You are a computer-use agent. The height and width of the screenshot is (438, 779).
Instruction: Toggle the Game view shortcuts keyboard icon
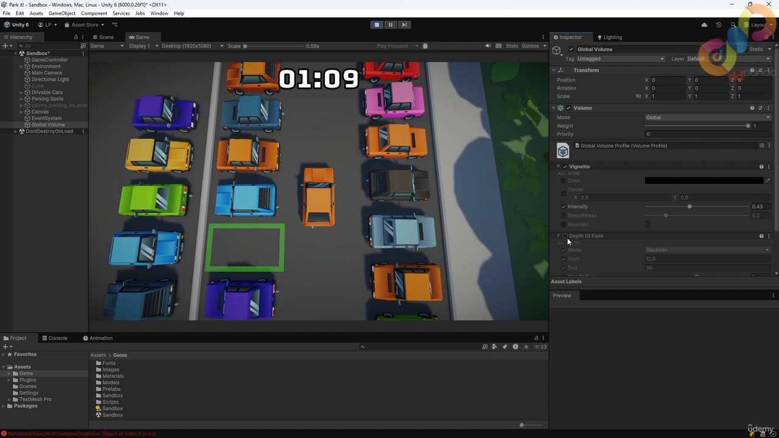(x=498, y=46)
